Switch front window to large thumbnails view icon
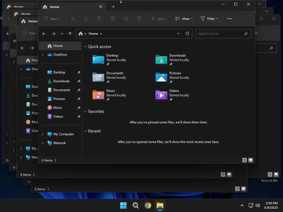The height and width of the screenshot is (212, 283). pyautogui.click(x=251, y=160)
